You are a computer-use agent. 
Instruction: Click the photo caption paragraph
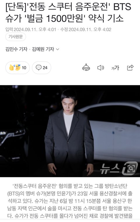70,201
